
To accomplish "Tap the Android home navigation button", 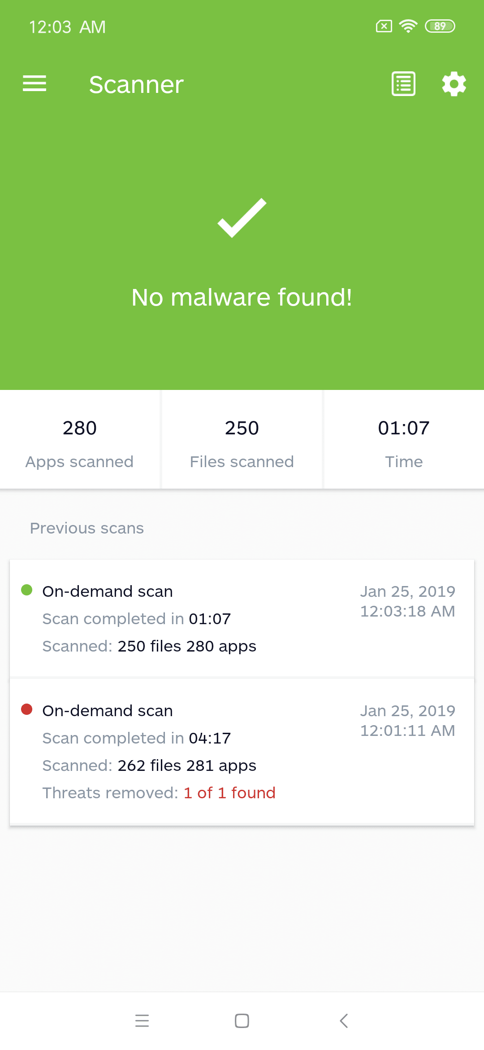I will [x=242, y=1021].
